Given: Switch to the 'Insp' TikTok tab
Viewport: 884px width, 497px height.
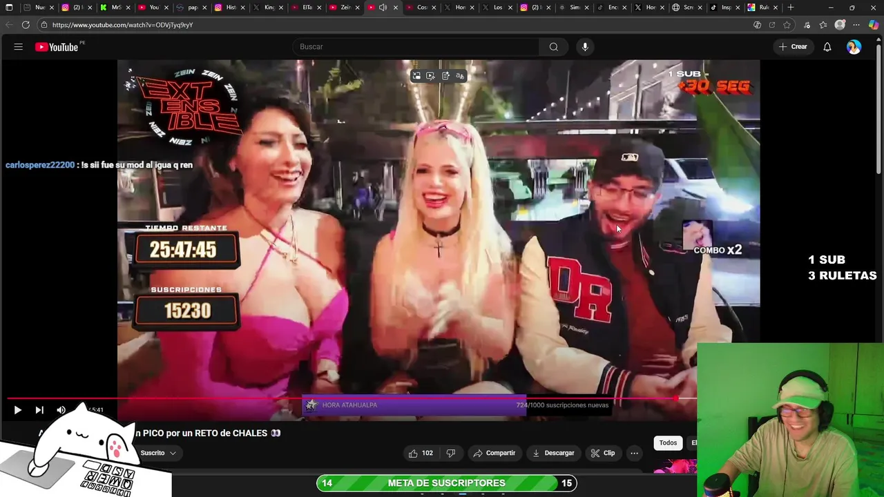Looking at the screenshot, I should coord(726,8).
